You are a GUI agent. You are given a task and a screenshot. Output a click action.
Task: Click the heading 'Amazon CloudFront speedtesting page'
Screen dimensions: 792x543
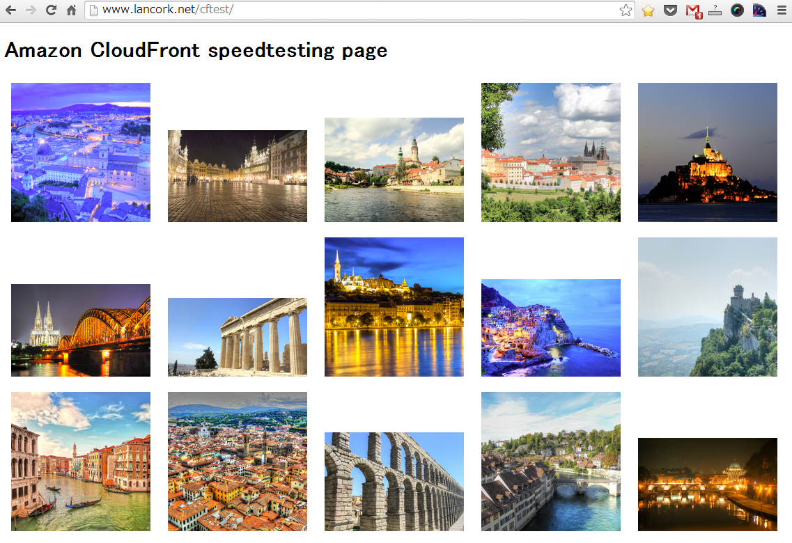click(196, 50)
